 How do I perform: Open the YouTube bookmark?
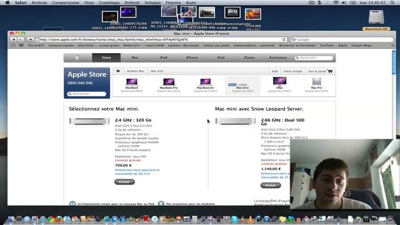326,46
